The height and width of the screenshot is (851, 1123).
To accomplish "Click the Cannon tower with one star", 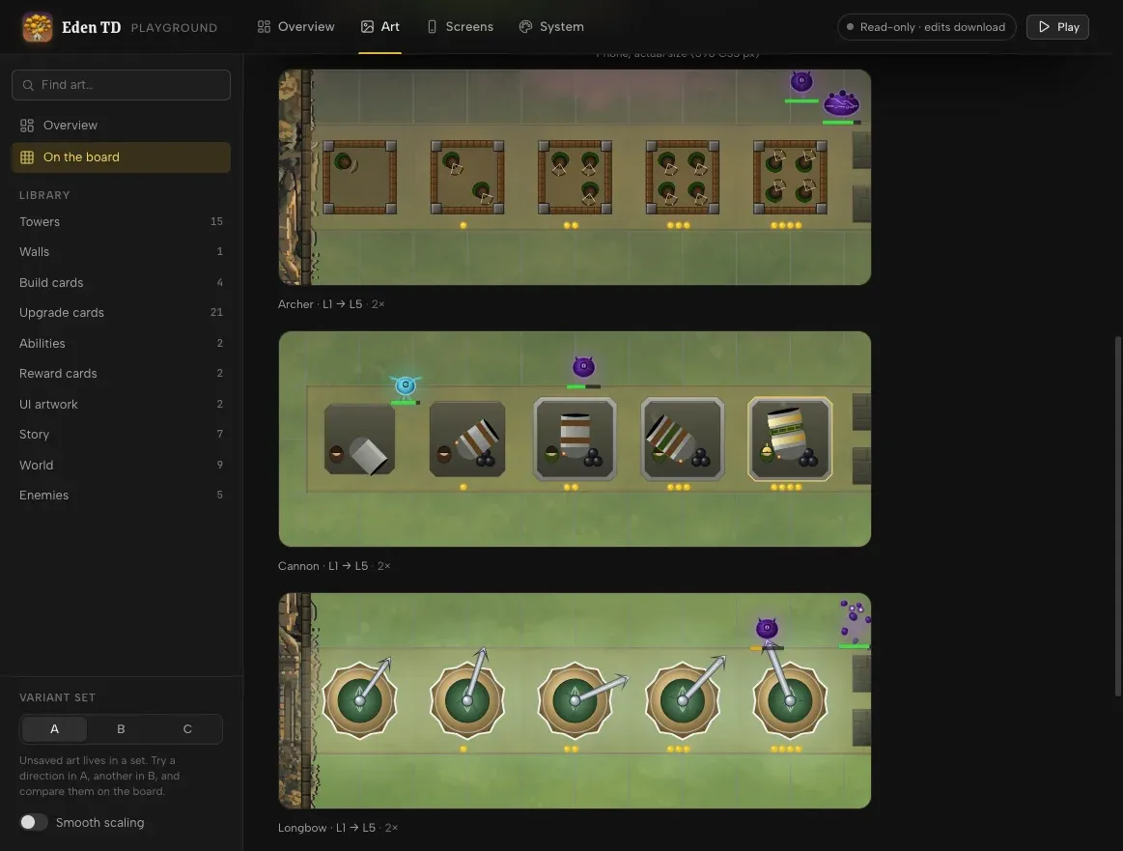I will tap(467, 439).
